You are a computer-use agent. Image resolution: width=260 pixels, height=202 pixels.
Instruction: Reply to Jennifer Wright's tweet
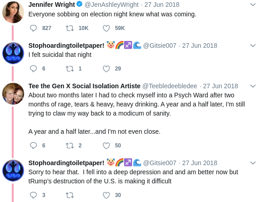tap(33, 28)
